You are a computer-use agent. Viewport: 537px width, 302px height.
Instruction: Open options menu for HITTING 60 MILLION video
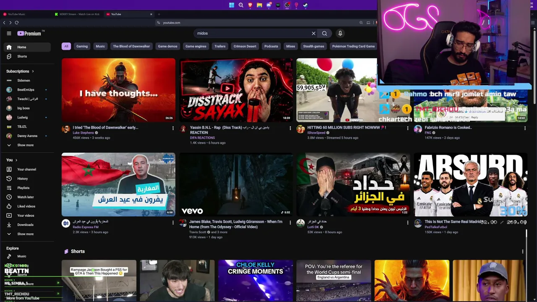coord(407,128)
